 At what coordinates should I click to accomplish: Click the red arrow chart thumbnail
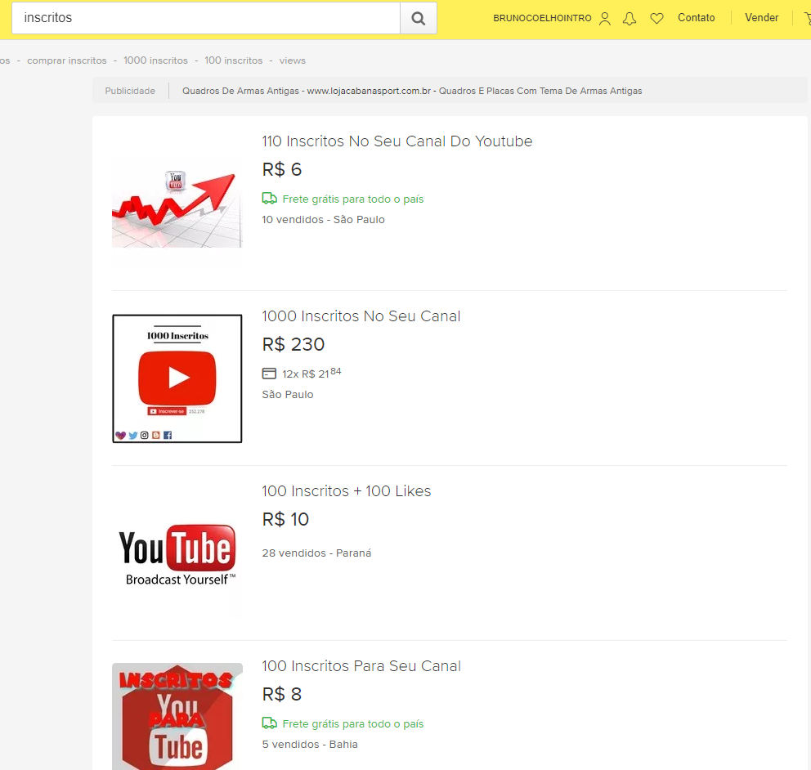[x=177, y=204]
